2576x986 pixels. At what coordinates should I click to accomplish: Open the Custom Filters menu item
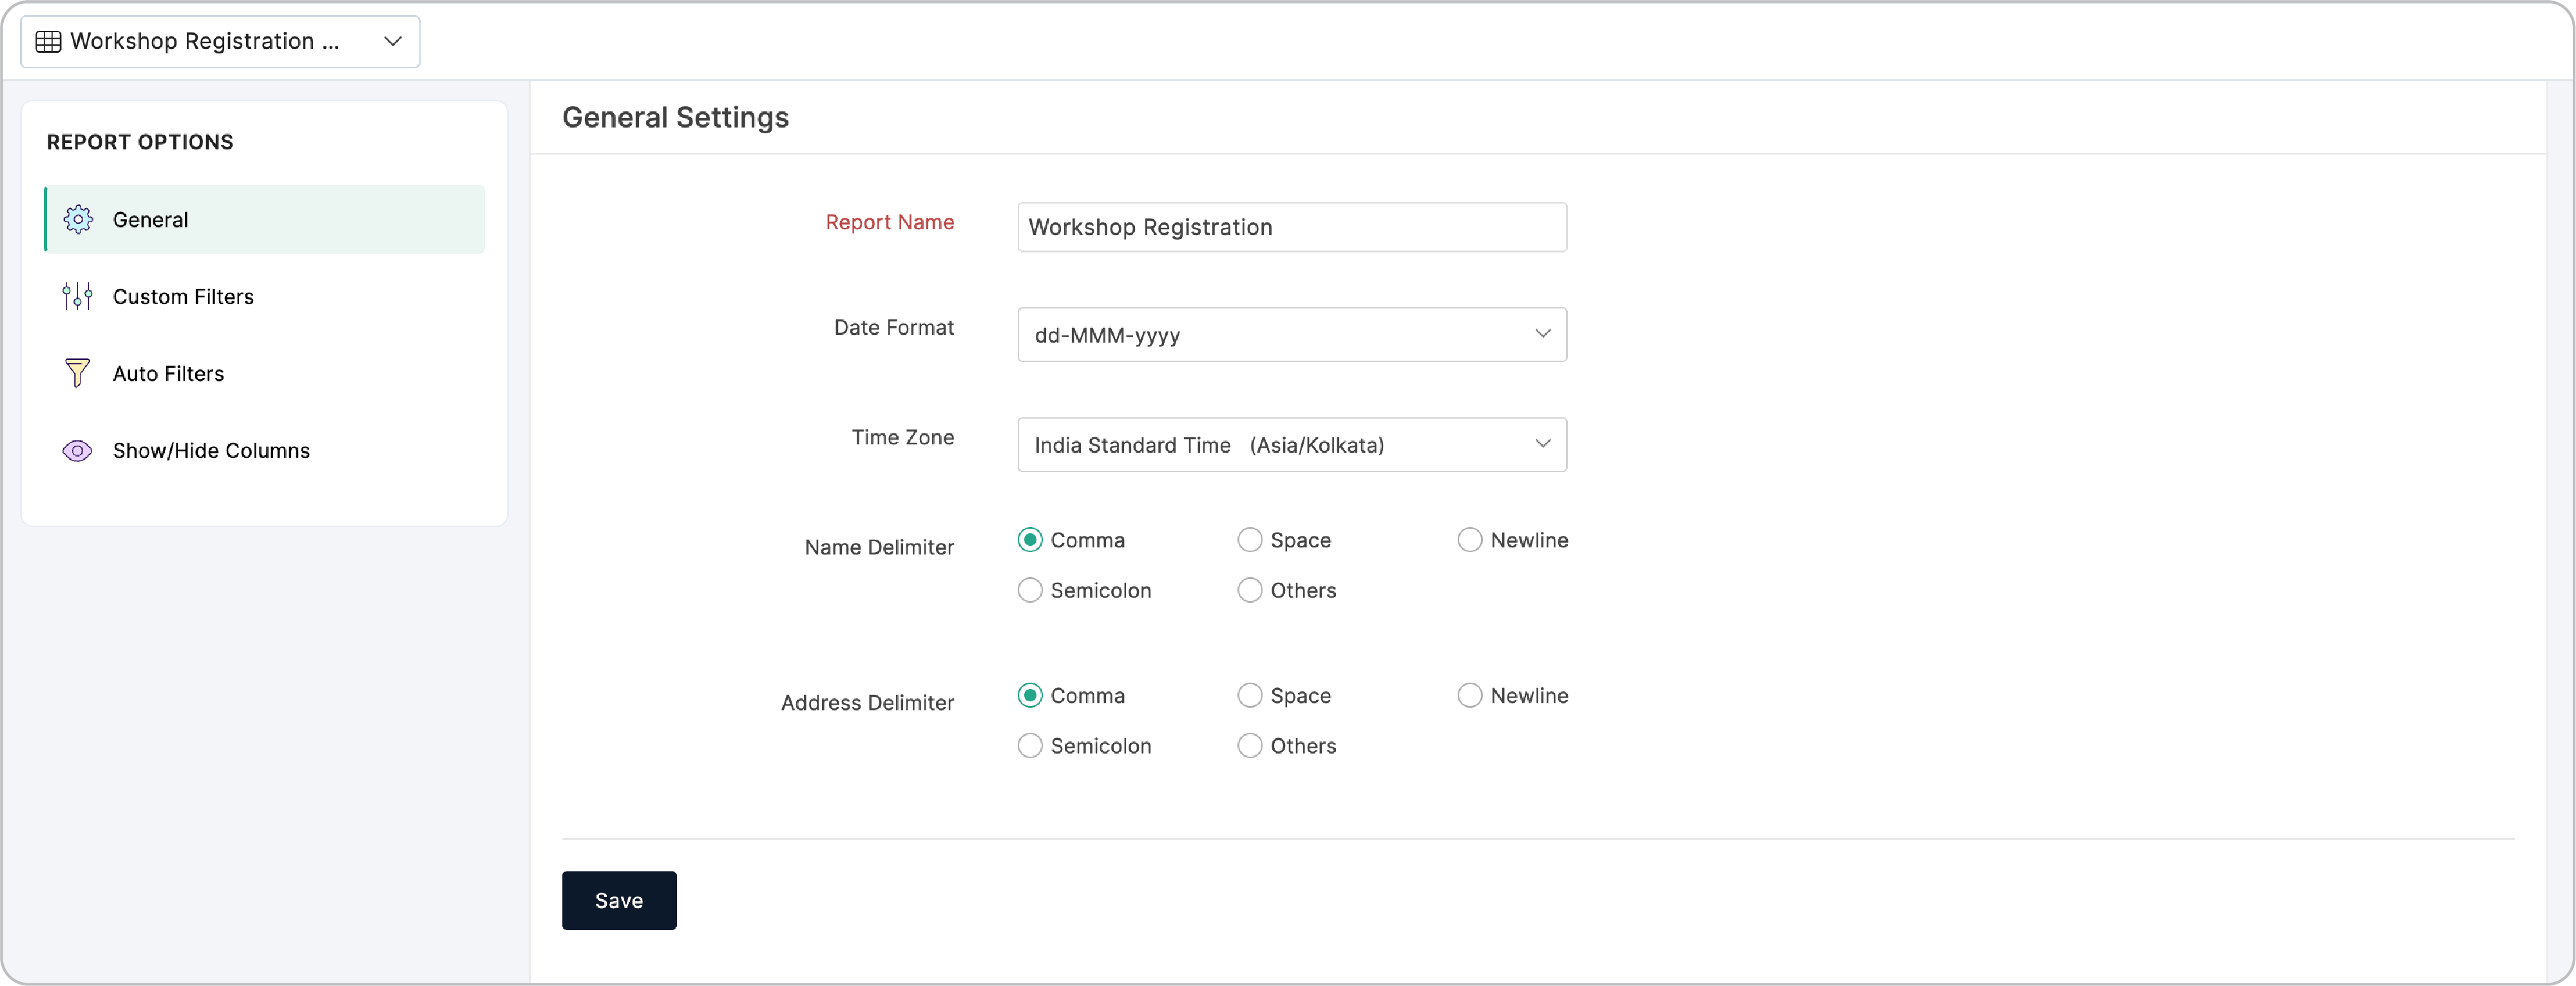(x=183, y=296)
